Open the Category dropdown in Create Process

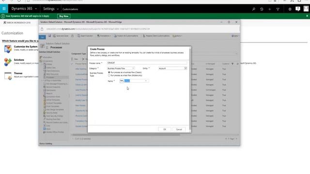121,68
